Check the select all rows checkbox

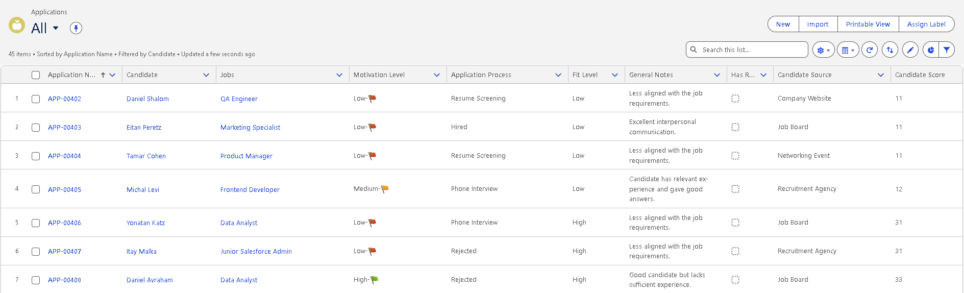click(36, 75)
